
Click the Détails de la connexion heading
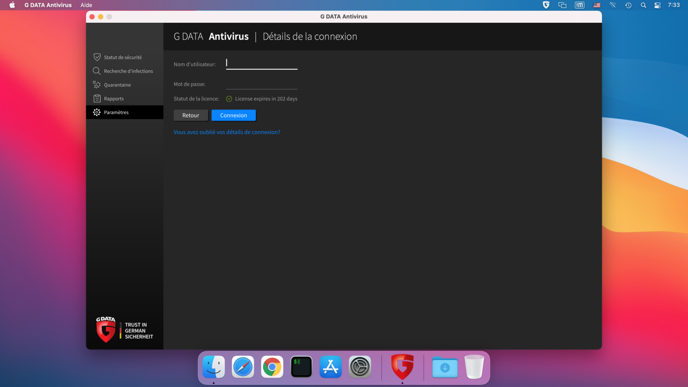tap(310, 36)
